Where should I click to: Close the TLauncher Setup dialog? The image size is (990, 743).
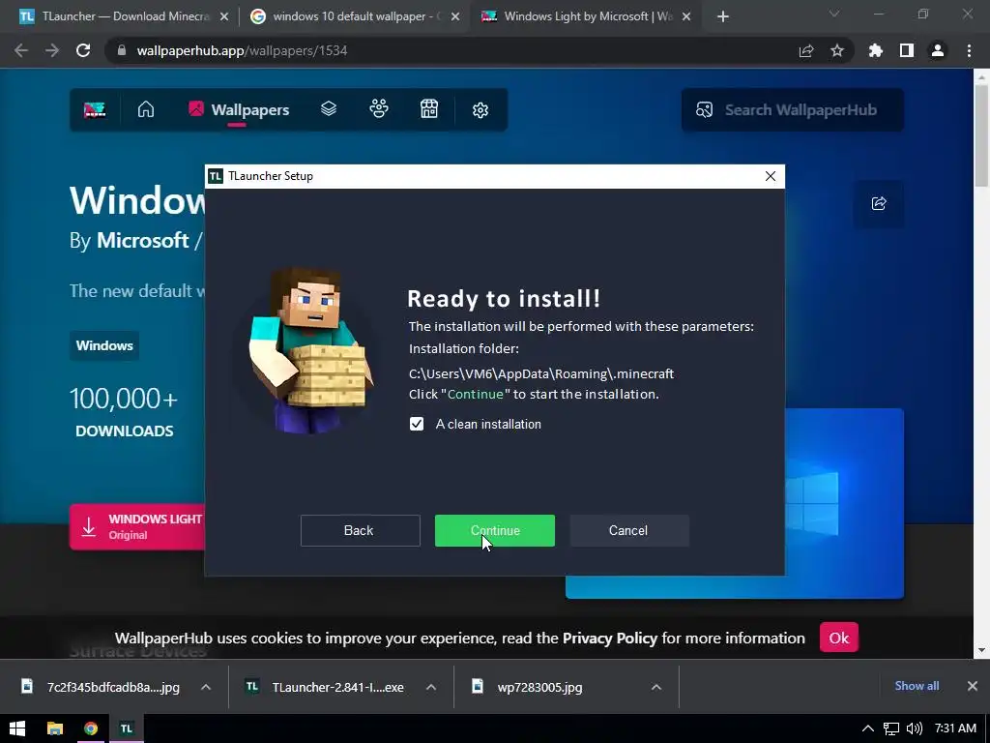771,176
